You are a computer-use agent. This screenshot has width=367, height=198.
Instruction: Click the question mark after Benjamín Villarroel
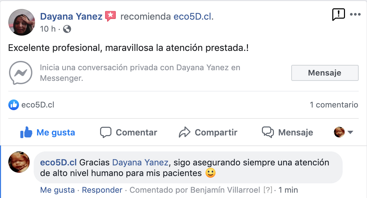click(268, 190)
